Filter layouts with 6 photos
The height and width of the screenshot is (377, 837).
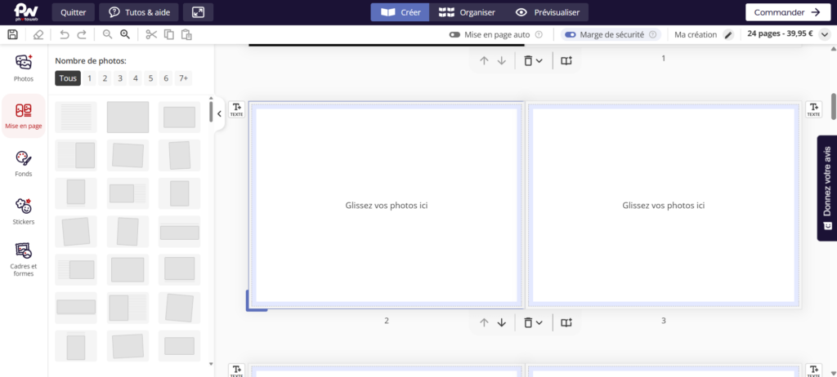tap(166, 78)
